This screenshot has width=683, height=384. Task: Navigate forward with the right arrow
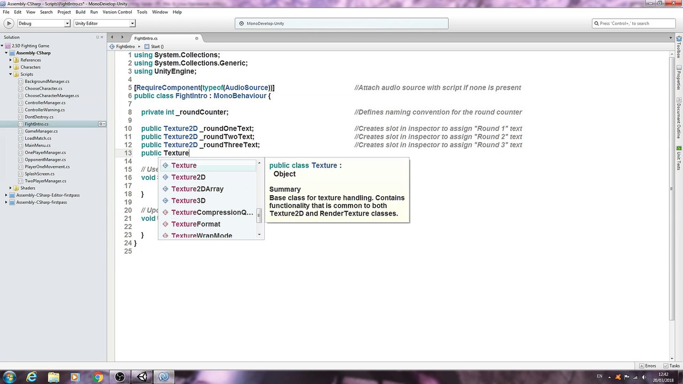coord(122,37)
